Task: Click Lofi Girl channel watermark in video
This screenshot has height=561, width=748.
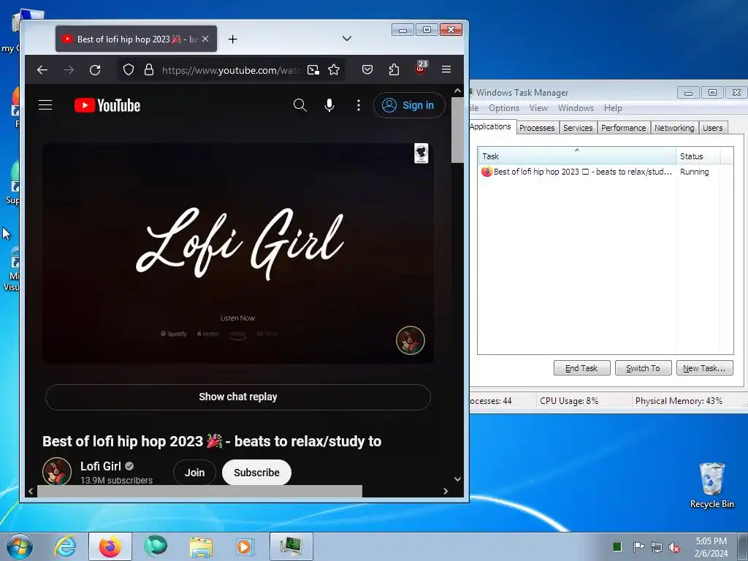Action: [411, 340]
